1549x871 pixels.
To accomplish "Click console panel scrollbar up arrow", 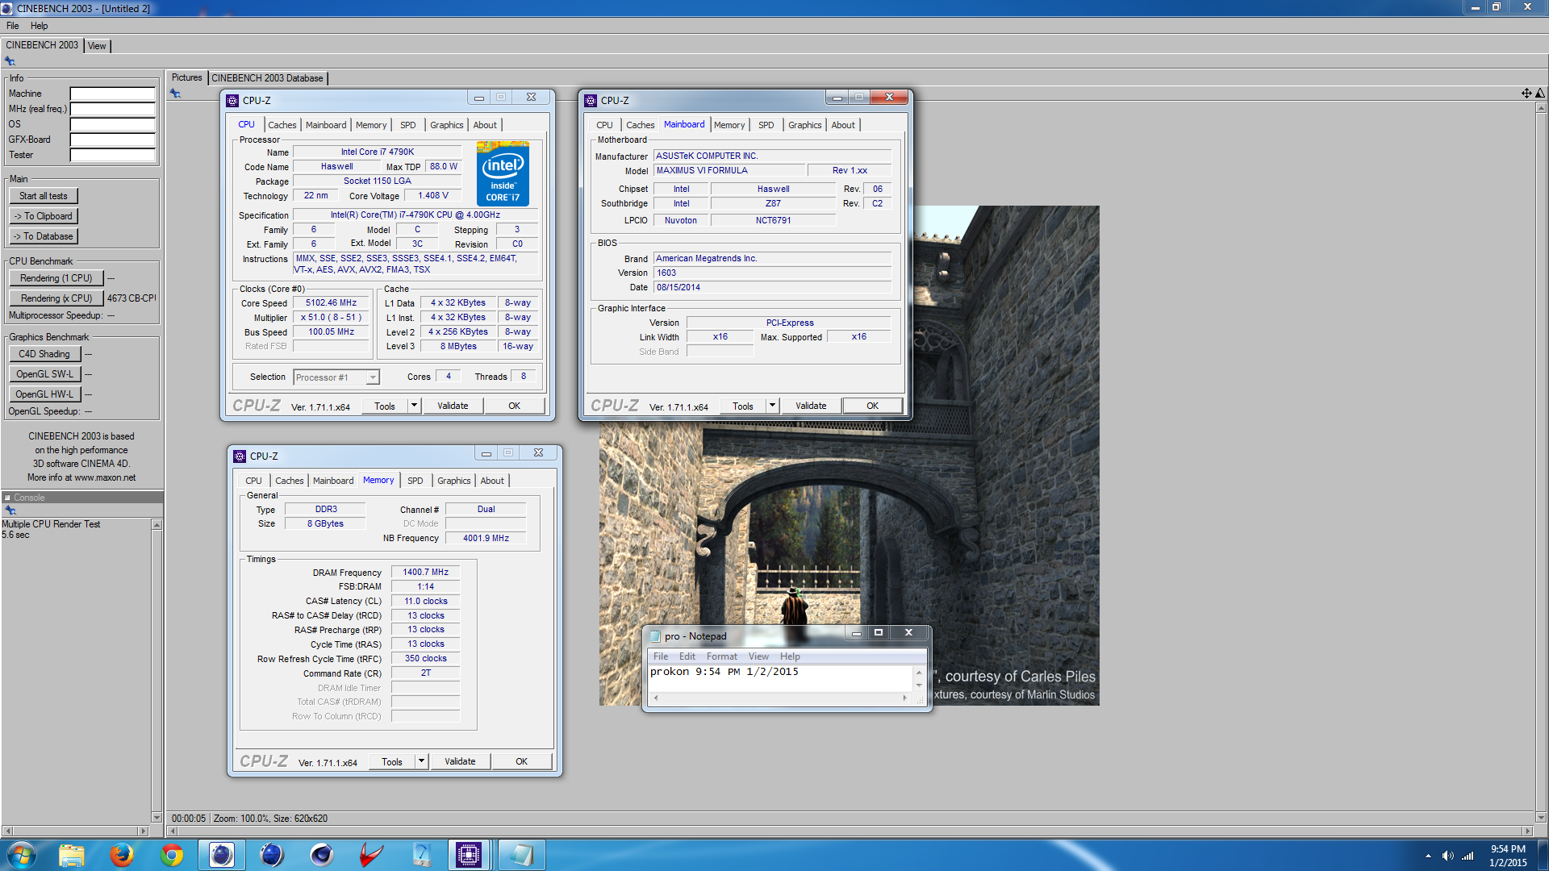I will click(157, 525).
